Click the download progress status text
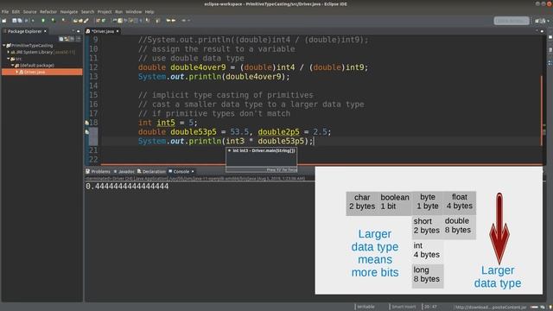 [491, 308]
